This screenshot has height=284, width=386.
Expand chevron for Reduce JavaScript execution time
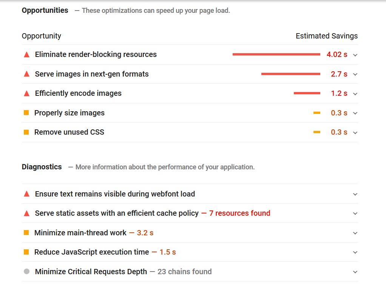[355, 252]
